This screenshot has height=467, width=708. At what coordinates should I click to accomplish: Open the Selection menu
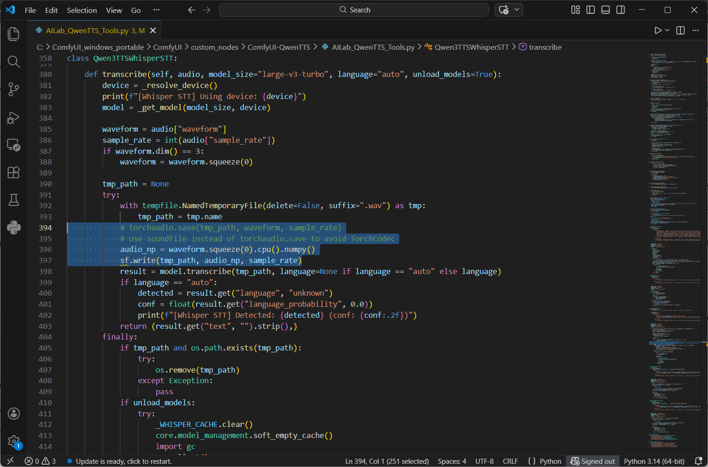click(82, 10)
